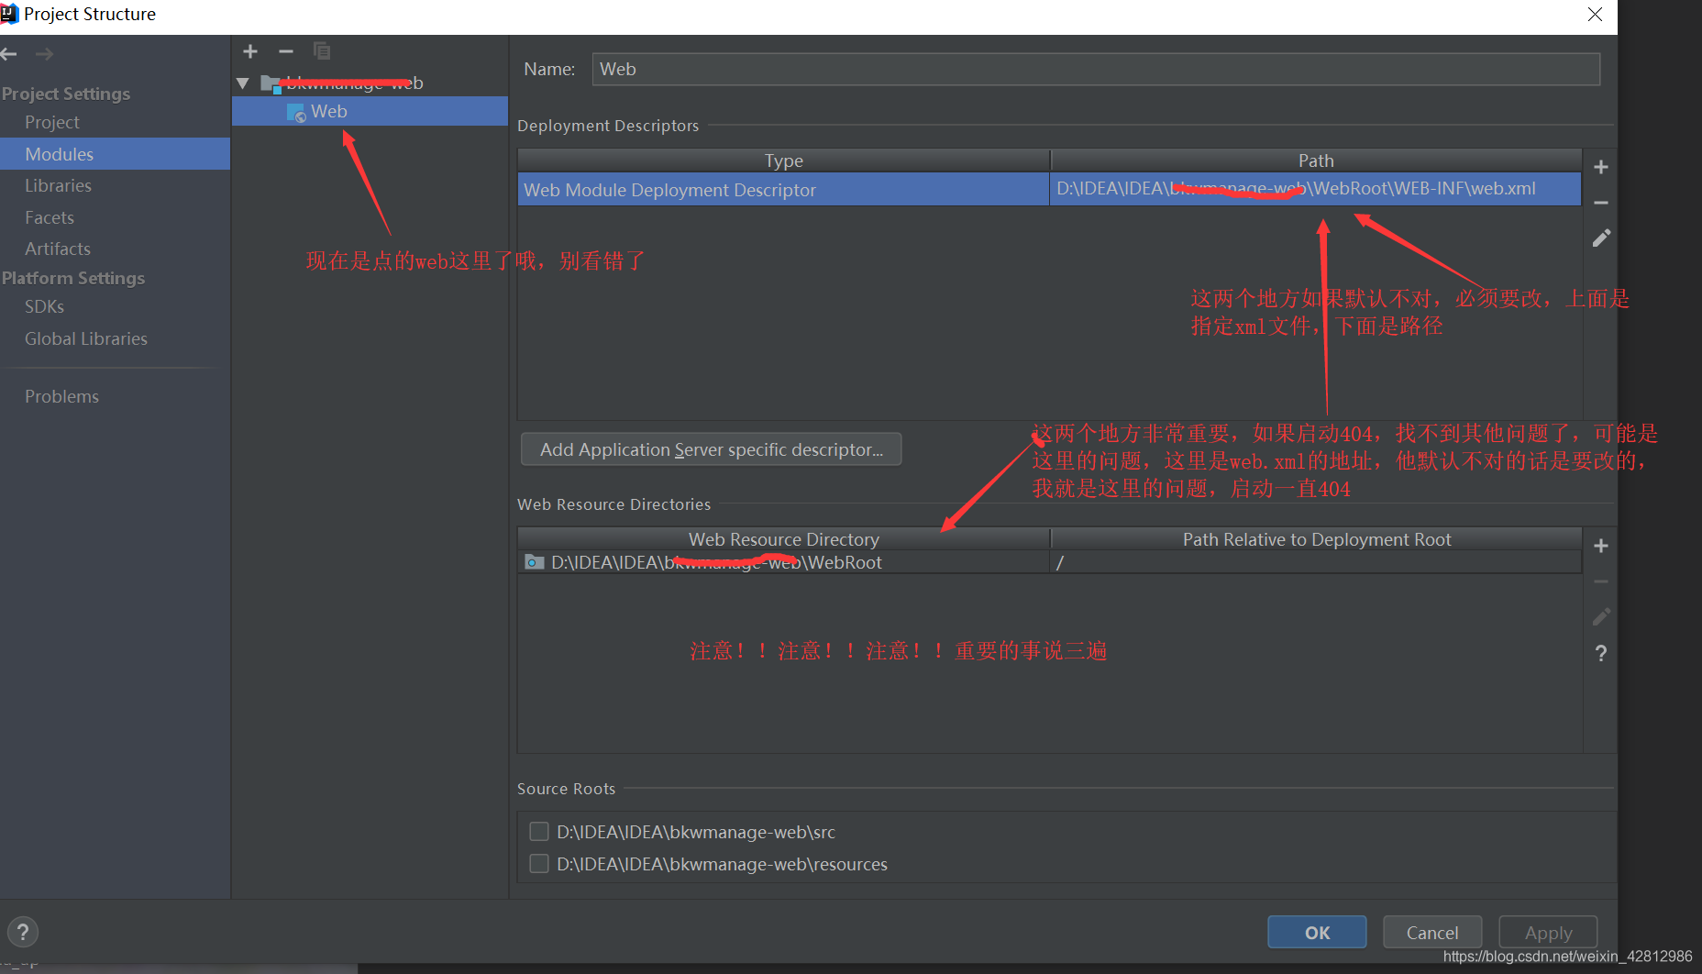
Task: Click the back navigation arrow
Action: 9,54
